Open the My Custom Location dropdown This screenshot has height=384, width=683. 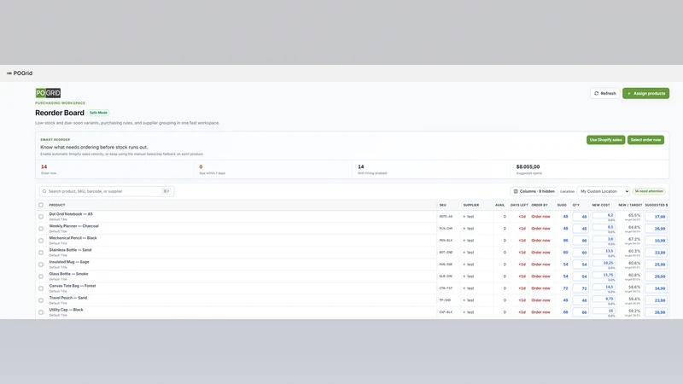(604, 191)
